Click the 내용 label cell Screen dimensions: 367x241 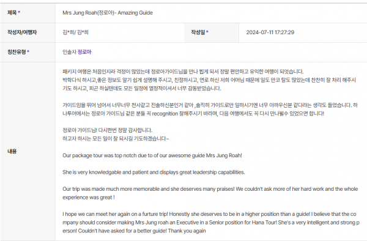28,151
